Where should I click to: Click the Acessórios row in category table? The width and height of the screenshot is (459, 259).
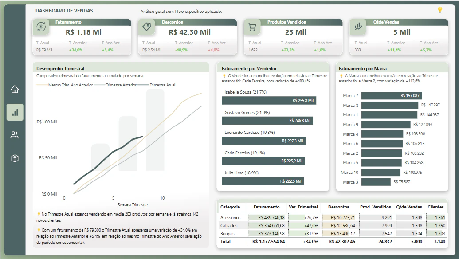[333, 217]
